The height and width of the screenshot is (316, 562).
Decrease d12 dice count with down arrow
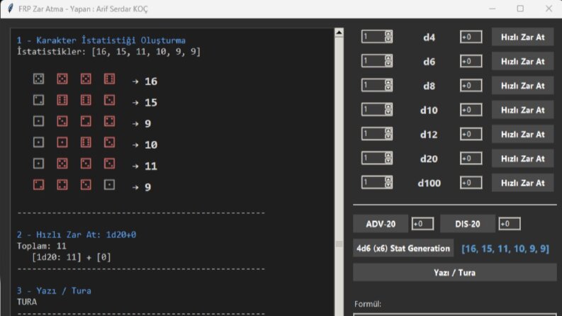click(x=388, y=137)
